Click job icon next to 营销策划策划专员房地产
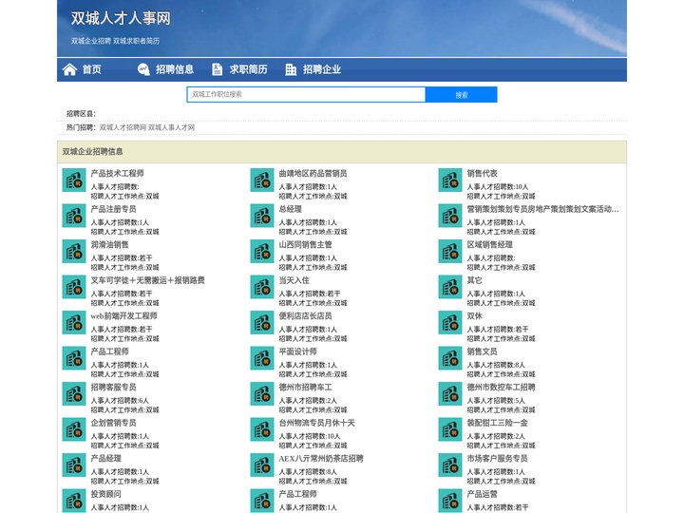The width and height of the screenshot is (684, 513). [450, 216]
